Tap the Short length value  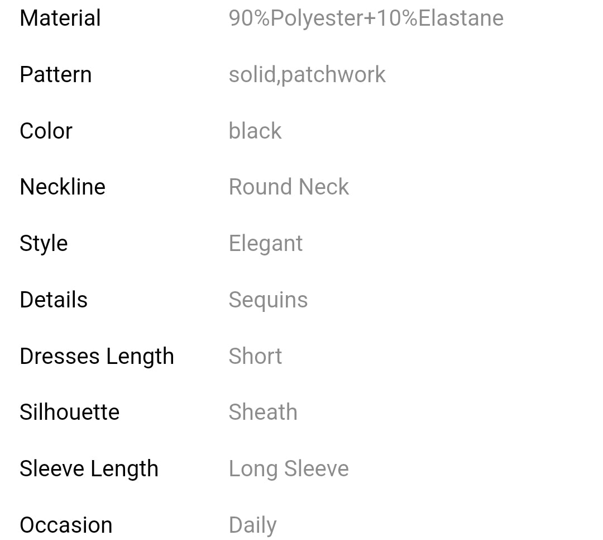(255, 356)
